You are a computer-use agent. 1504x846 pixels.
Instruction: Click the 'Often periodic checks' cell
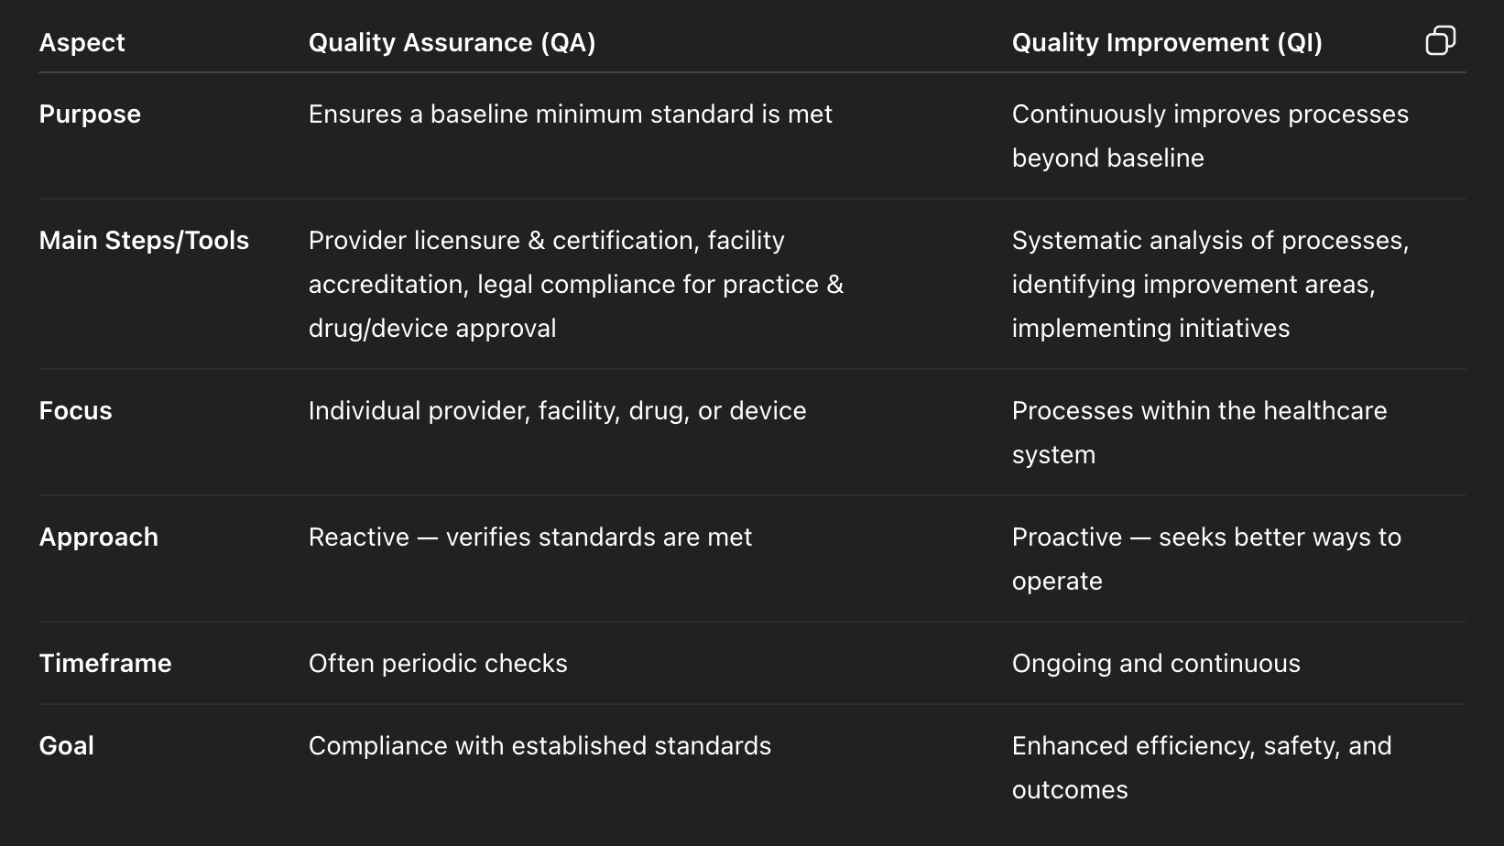tap(438, 663)
